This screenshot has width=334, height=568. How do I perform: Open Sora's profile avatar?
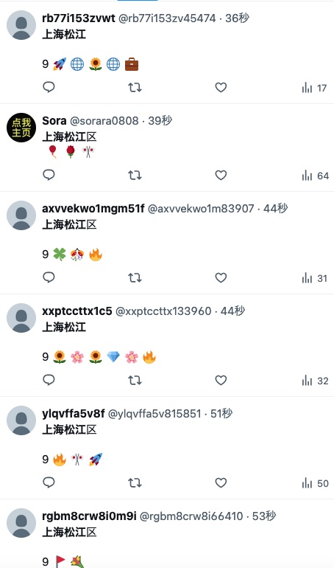click(21, 128)
